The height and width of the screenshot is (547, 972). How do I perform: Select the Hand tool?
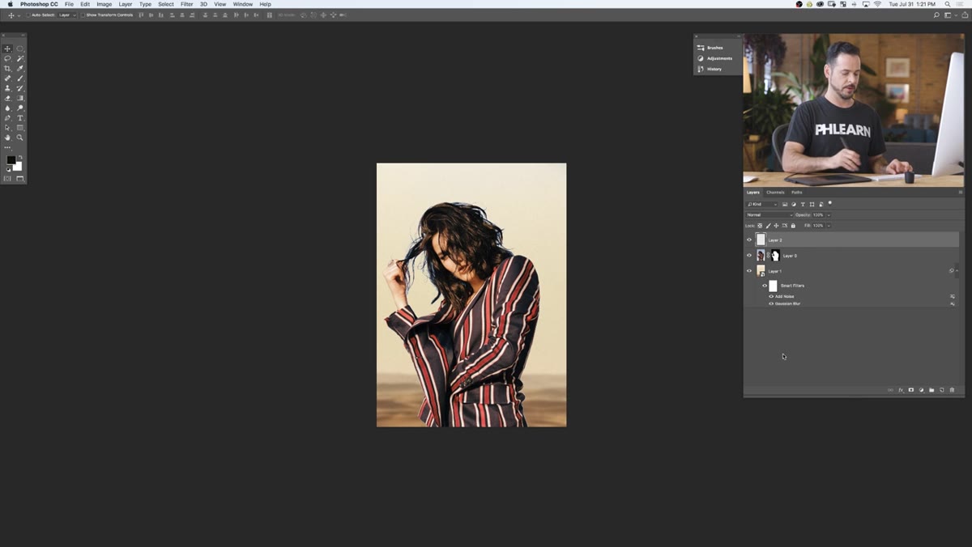point(7,138)
